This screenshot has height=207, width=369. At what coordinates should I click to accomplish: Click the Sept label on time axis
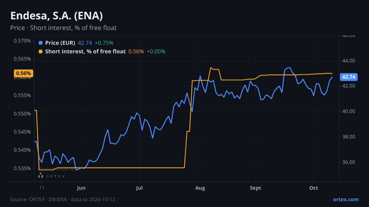coord(256,188)
